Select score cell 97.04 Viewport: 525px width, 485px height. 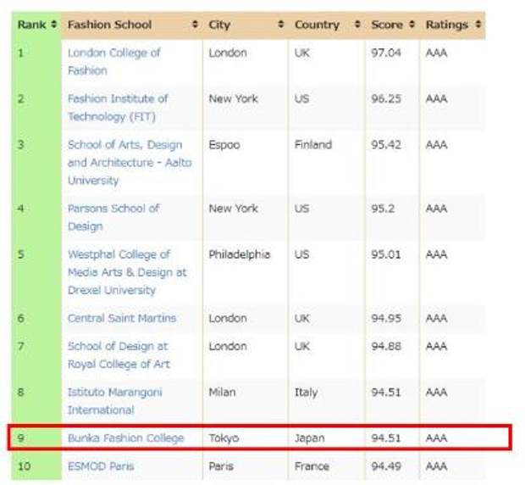[386, 53]
